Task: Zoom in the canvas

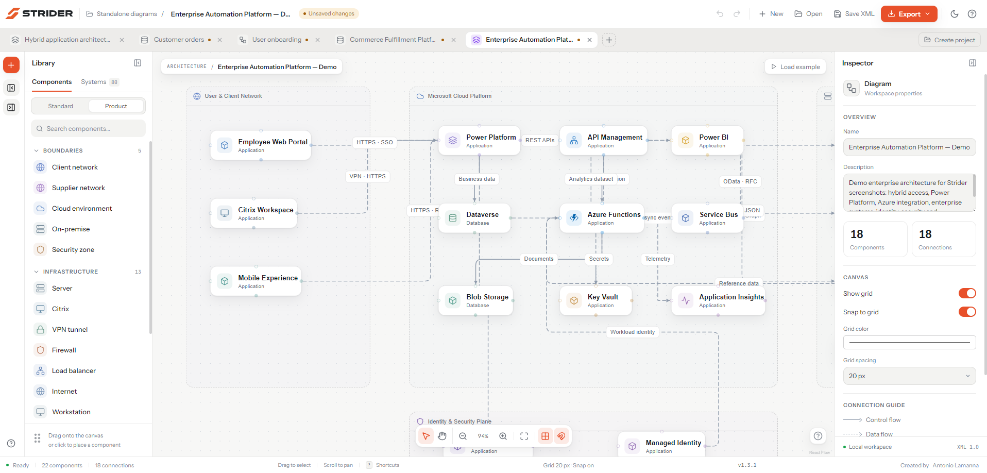Action: [503, 436]
